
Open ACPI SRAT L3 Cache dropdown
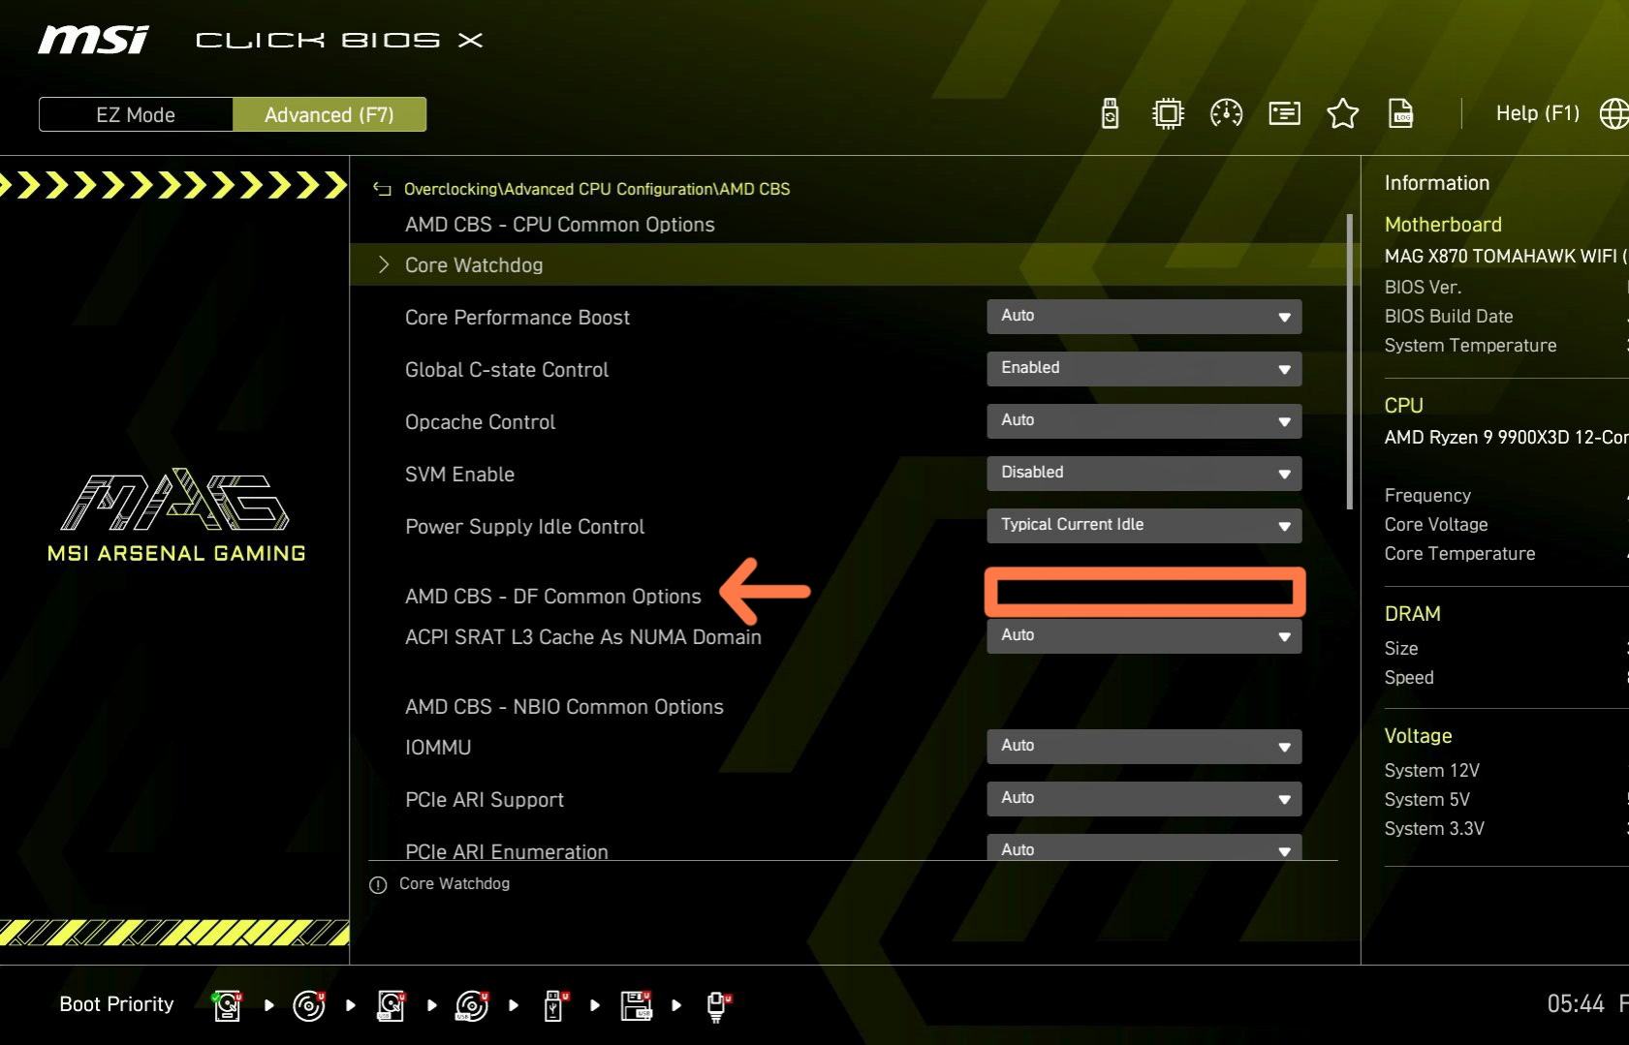point(1144,636)
